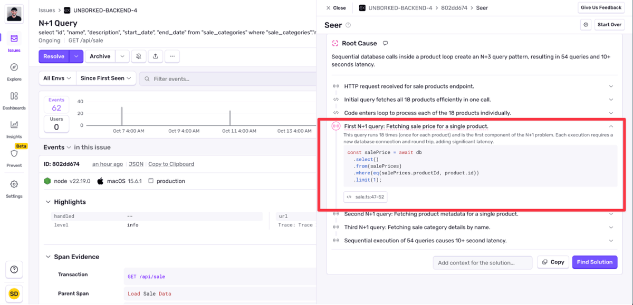Open the Resolve dropdown arrow

(x=76, y=56)
